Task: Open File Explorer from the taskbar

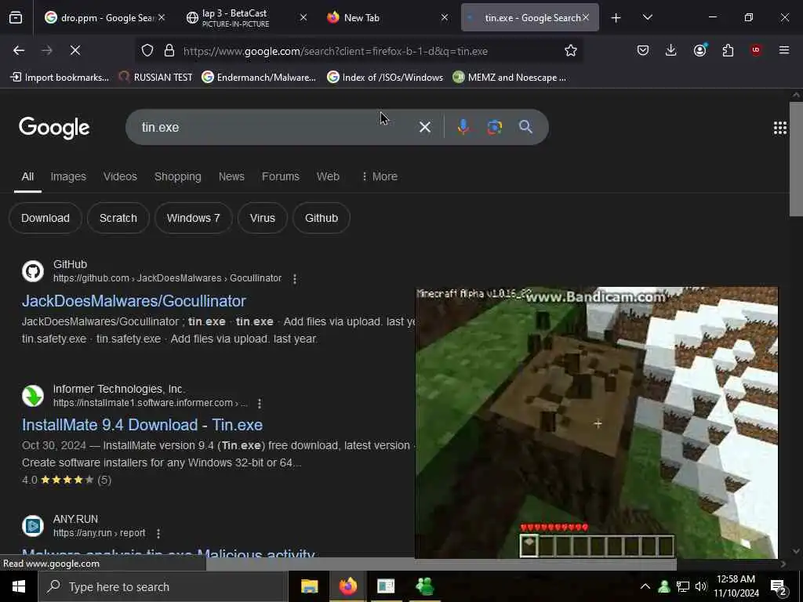Action: 309,586
